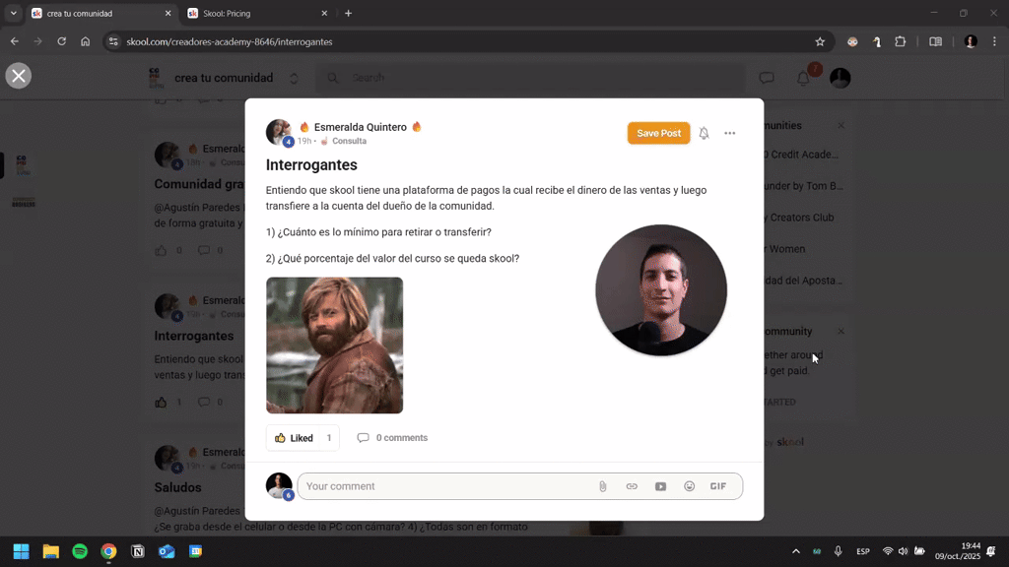Open Esmeralda Quintero's profile name
The image size is (1009, 567).
pos(361,127)
